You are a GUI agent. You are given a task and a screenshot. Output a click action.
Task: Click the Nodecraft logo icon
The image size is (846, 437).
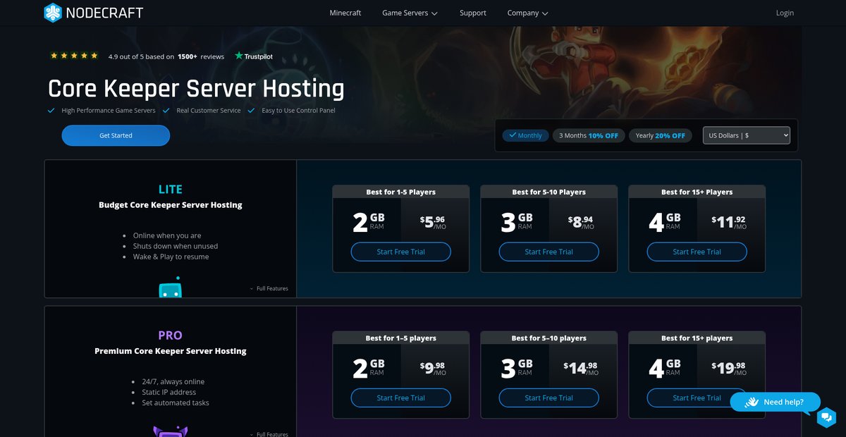[53, 13]
